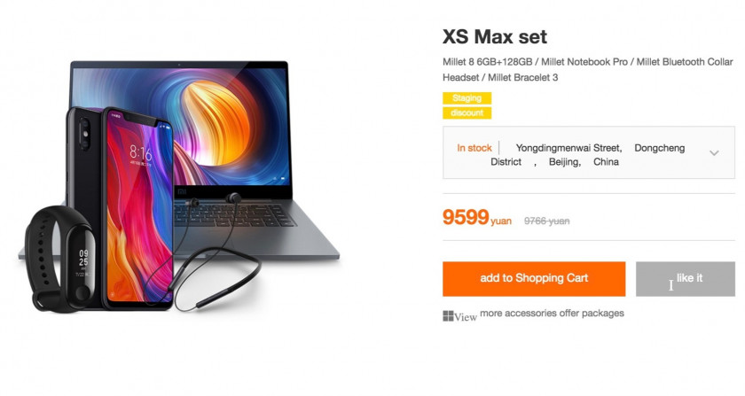
Task: Click the add to Shopping Cart button
Action: pos(534,279)
